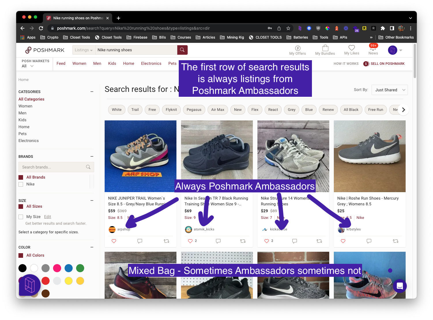Click How It Works link

[x=346, y=64]
